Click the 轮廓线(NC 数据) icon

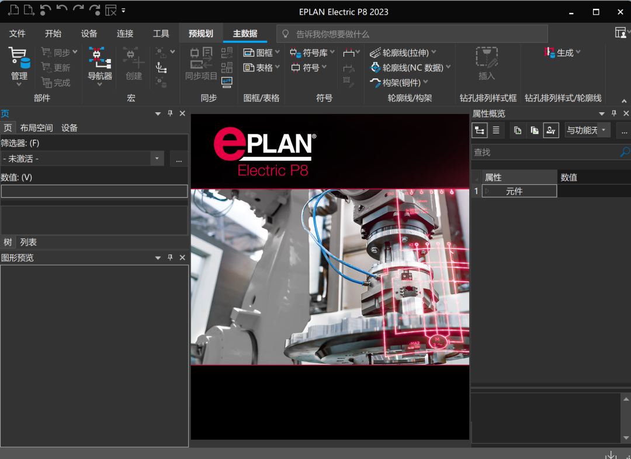click(405, 67)
